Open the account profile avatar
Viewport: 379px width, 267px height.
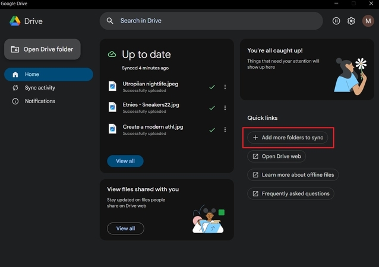coord(368,21)
